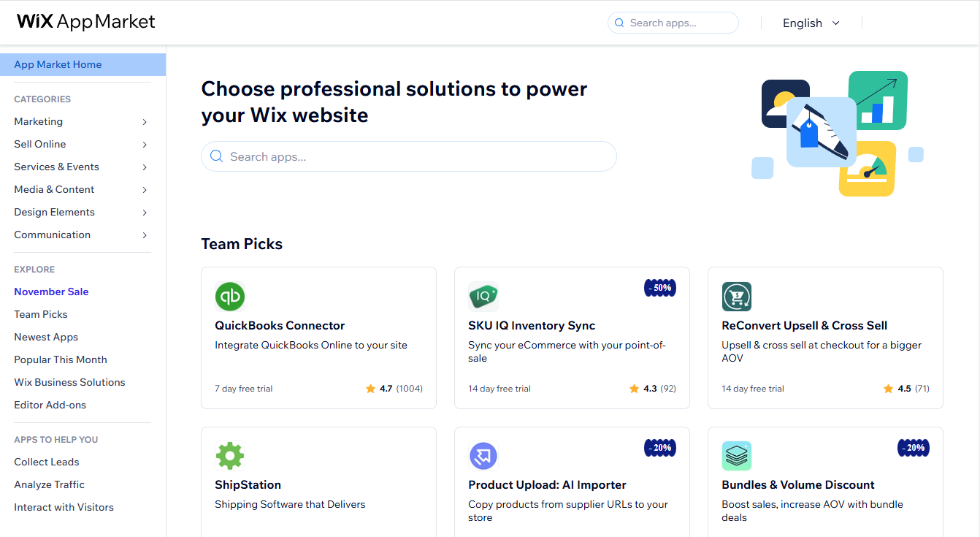Expand the Media & Content chevron
This screenshot has width=980, height=537.
point(145,190)
